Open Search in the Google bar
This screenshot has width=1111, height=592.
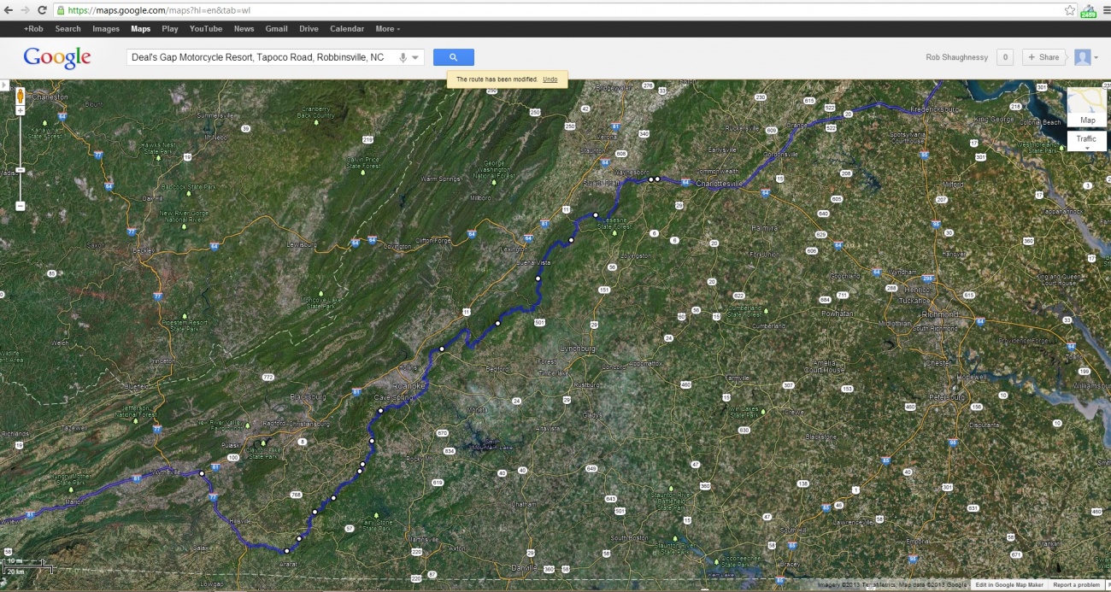point(68,29)
